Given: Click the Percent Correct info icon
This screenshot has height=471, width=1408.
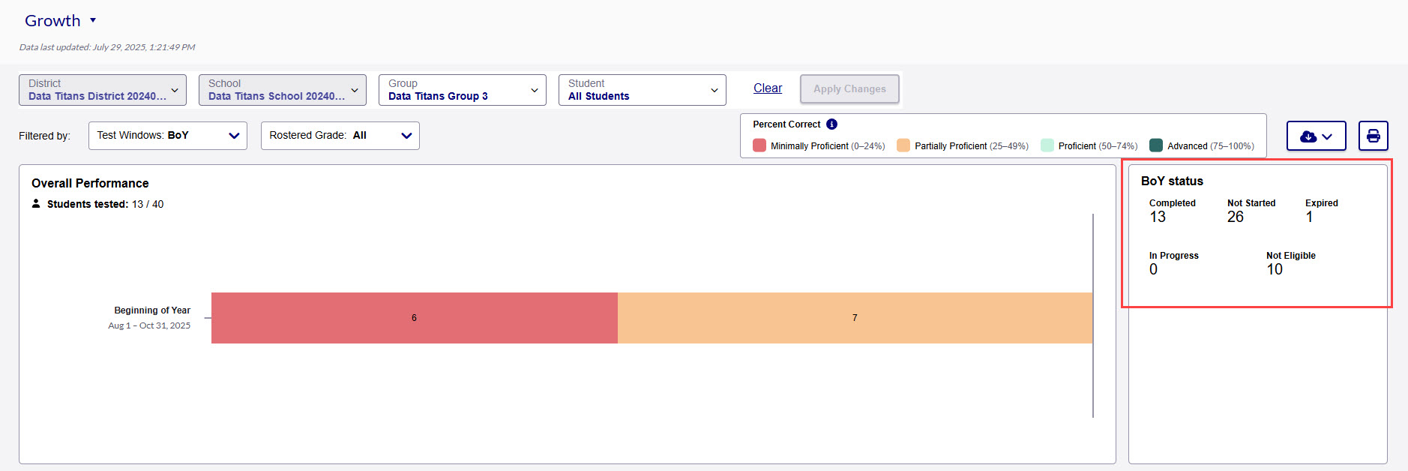Looking at the screenshot, I should [x=831, y=124].
